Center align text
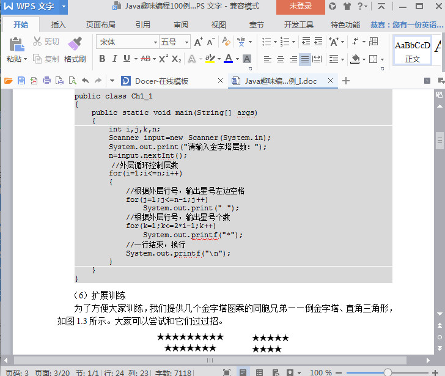Image resolution: width=445 pixels, height=376 pixels. tap(281, 59)
